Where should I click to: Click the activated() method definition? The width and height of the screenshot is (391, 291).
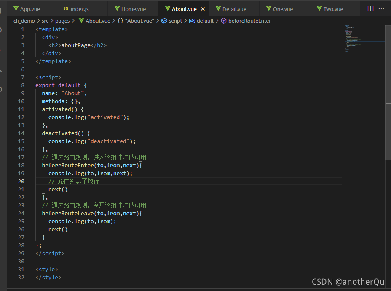pyautogui.click(x=63, y=109)
